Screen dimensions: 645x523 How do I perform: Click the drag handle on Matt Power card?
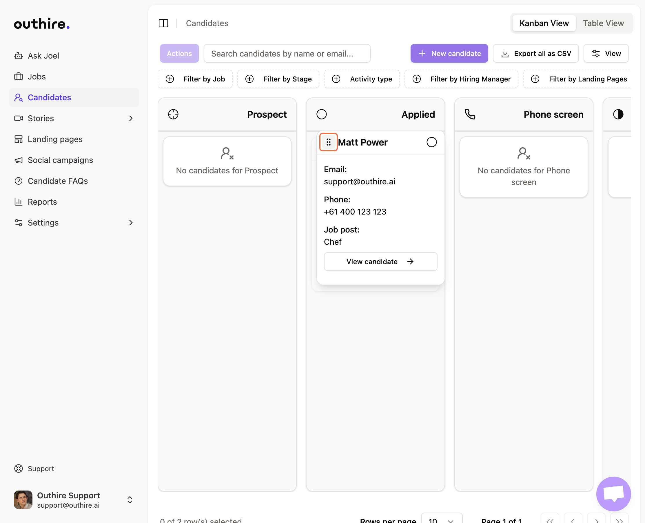328,142
